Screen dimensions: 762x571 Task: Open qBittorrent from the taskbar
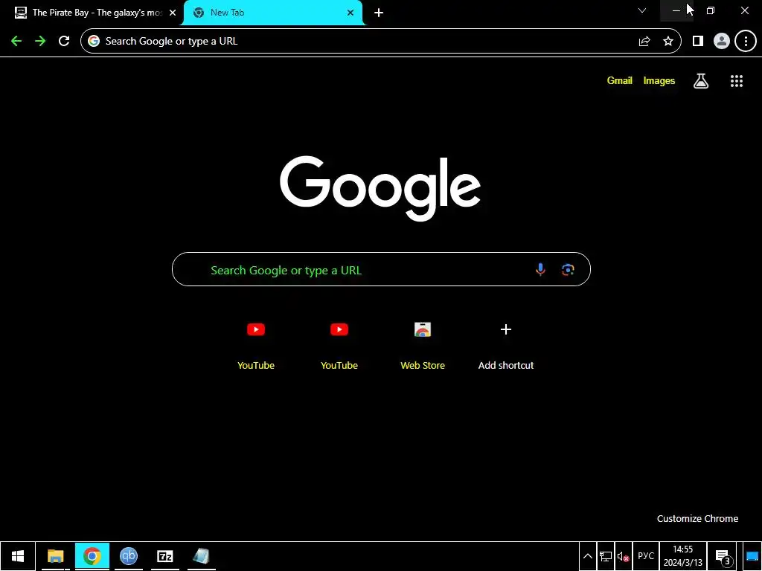[x=128, y=556]
